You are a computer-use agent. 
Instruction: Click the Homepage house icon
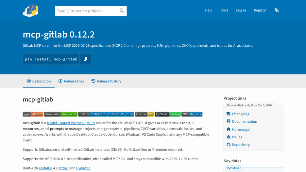[228, 129]
